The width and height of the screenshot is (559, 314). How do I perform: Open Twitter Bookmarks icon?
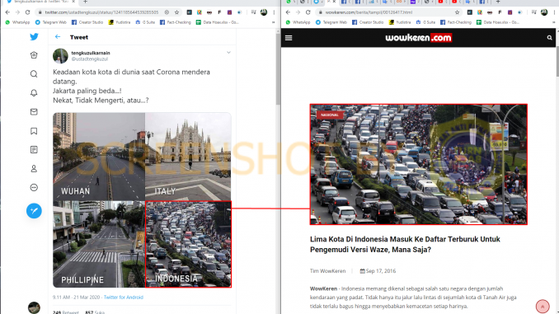click(34, 131)
